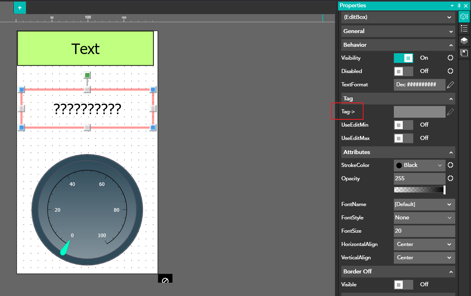This screenshot has width=471, height=296.
Task: Open the list view panel icon
Action: coord(464,29)
